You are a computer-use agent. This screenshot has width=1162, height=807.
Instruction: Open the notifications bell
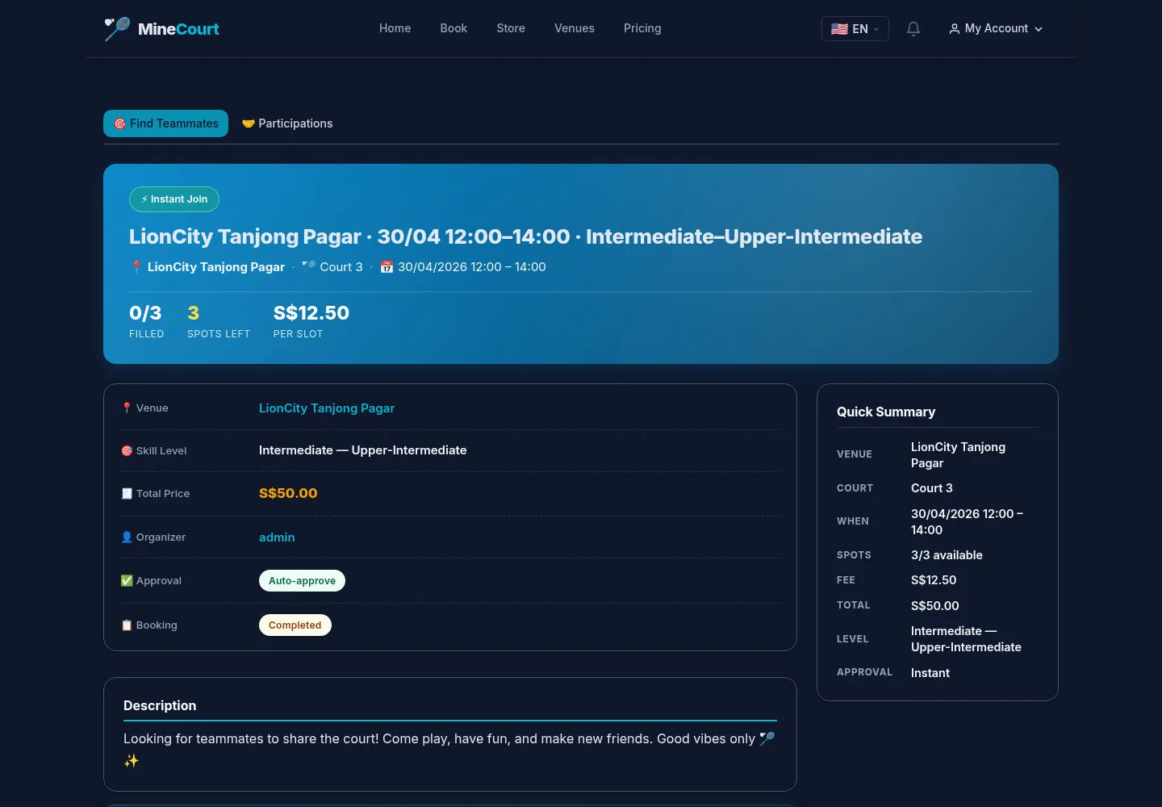pyautogui.click(x=913, y=29)
